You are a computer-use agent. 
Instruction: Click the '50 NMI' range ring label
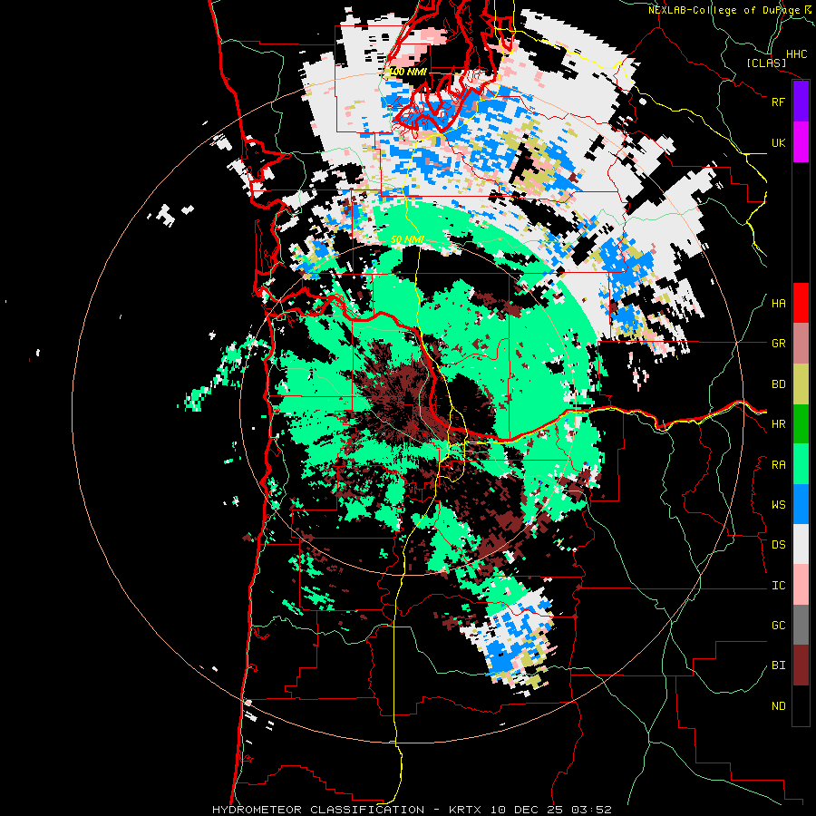(407, 239)
